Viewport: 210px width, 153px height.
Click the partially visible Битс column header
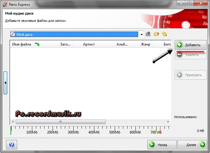[x=162, y=44]
